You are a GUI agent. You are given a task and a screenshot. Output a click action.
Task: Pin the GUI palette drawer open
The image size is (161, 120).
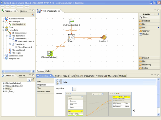click(x=158, y=27)
